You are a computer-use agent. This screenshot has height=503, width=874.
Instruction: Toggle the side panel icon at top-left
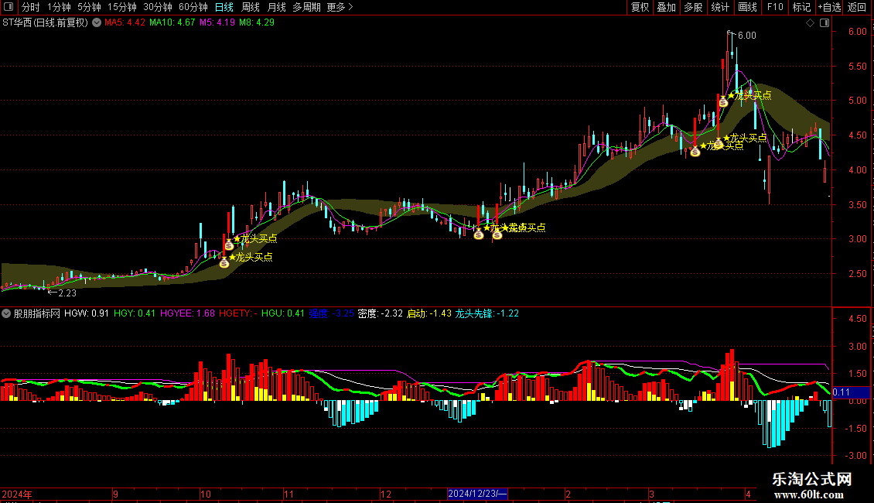9,7
